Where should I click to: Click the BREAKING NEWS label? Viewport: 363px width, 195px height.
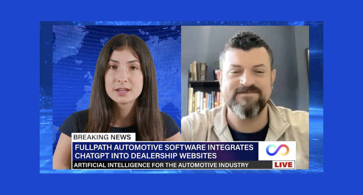click(x=102, y=137)
